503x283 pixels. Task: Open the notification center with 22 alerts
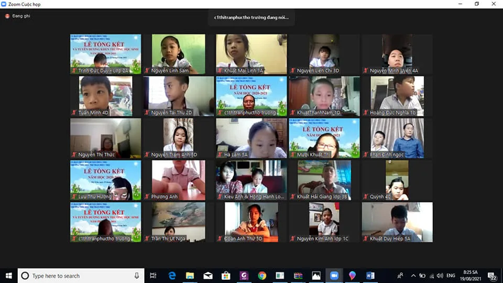493,276
